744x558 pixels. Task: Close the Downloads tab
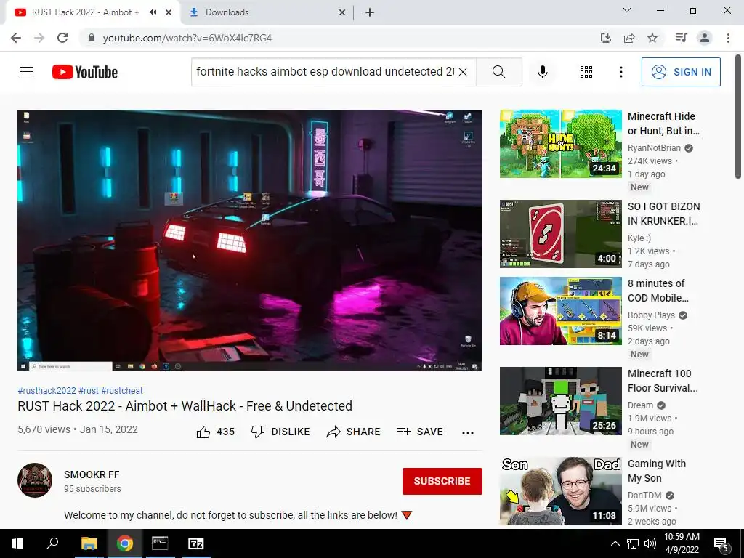click(342, 12)
